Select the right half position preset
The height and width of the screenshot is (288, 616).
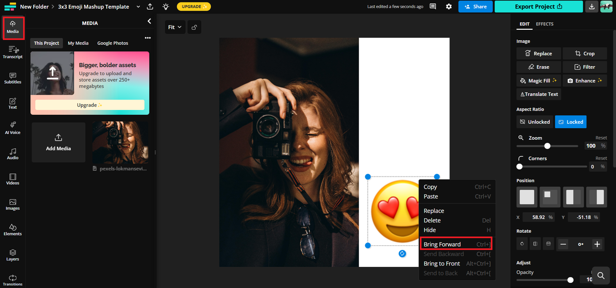[596, 197]
